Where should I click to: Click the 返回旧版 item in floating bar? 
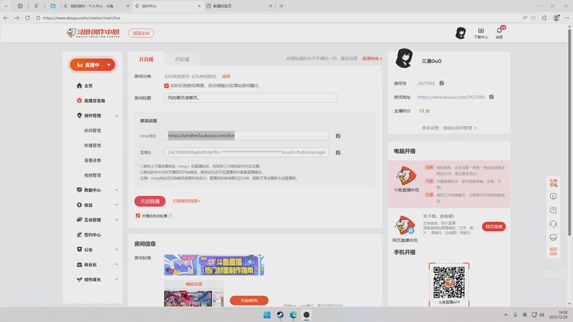[x=553, y=252]
